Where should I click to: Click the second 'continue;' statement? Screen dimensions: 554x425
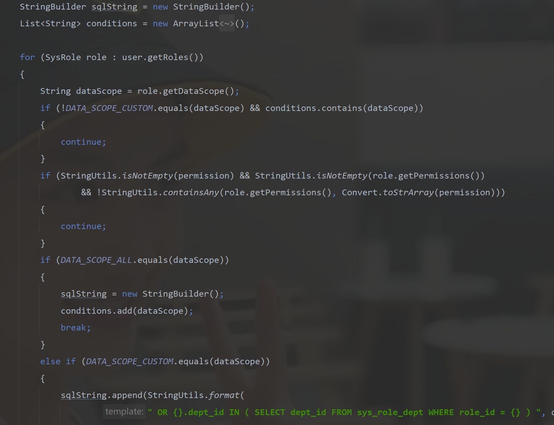[x=84, y=226]
